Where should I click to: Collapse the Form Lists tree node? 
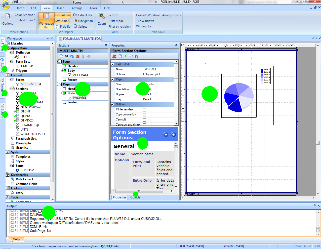pyautogui.click(x=11, y=62)
